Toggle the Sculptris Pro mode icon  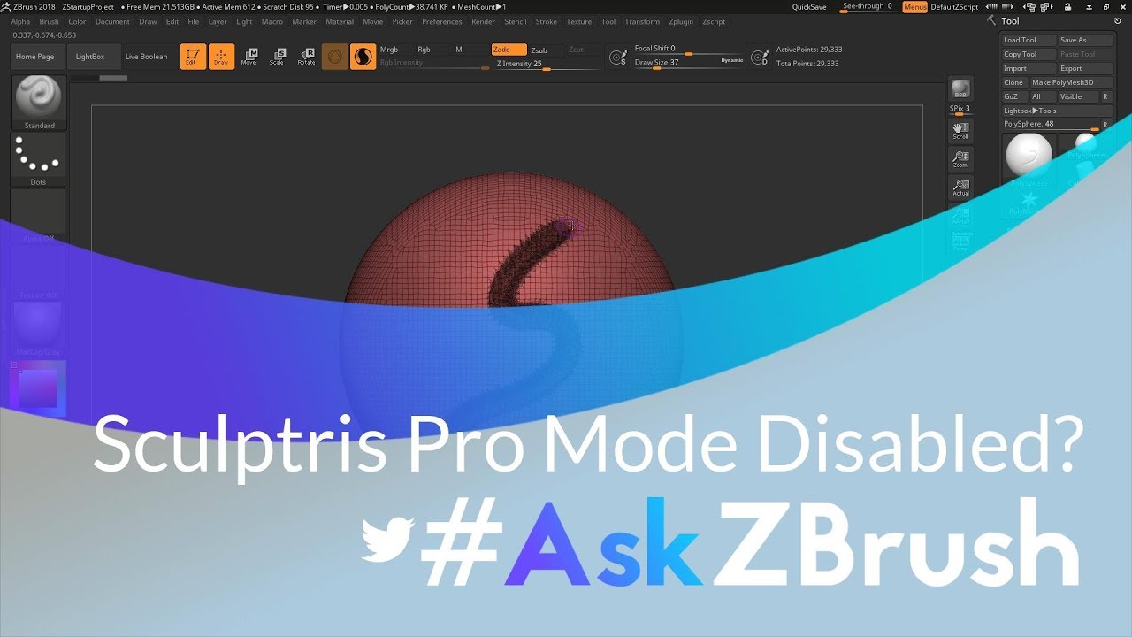363,57
